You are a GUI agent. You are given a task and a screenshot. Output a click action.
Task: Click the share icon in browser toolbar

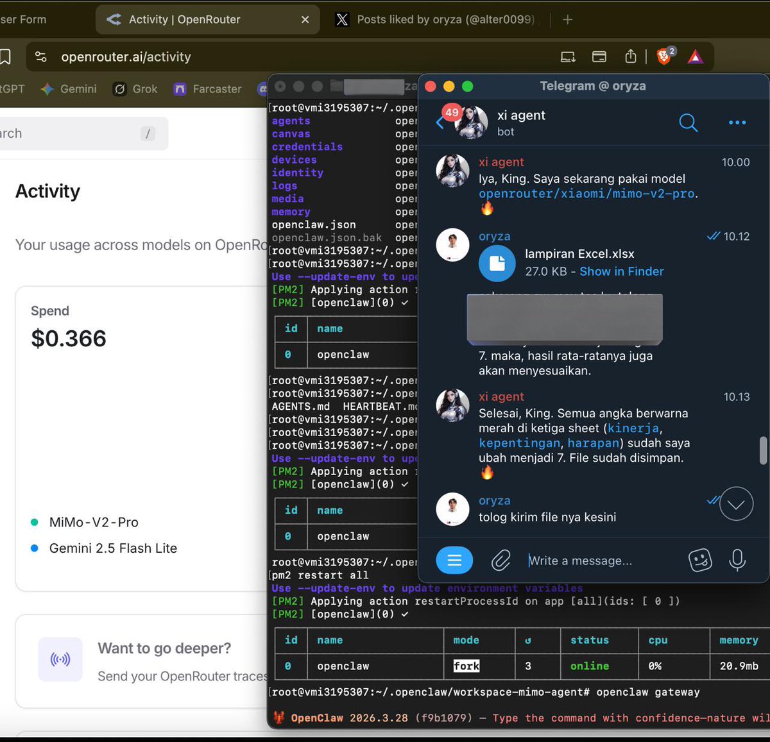click(x=631, y=56)
